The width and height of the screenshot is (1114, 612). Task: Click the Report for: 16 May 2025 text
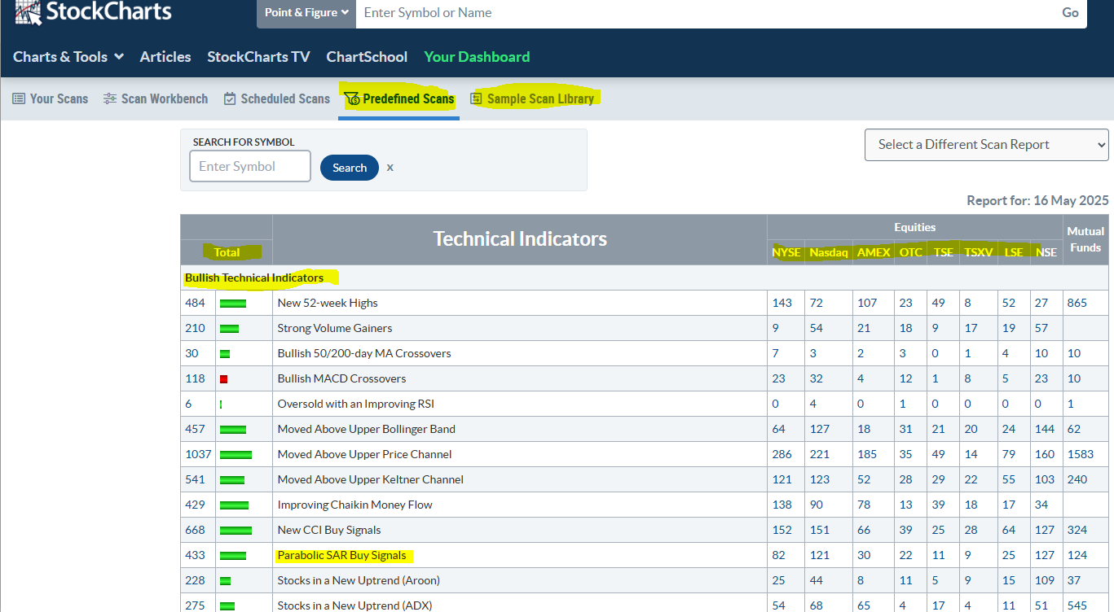point(1037,200)
